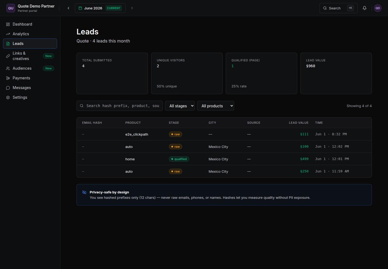Open the All stages dropdown

pyautogui.click(x=180, y=106)
